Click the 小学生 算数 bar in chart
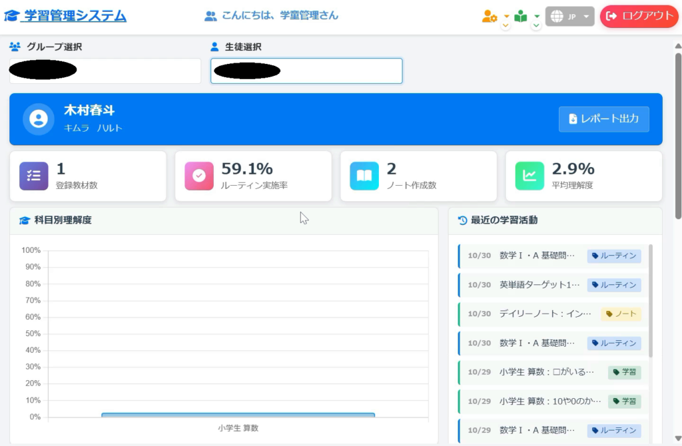This screenshot has height=446, width=682. [x=238, y=415]
